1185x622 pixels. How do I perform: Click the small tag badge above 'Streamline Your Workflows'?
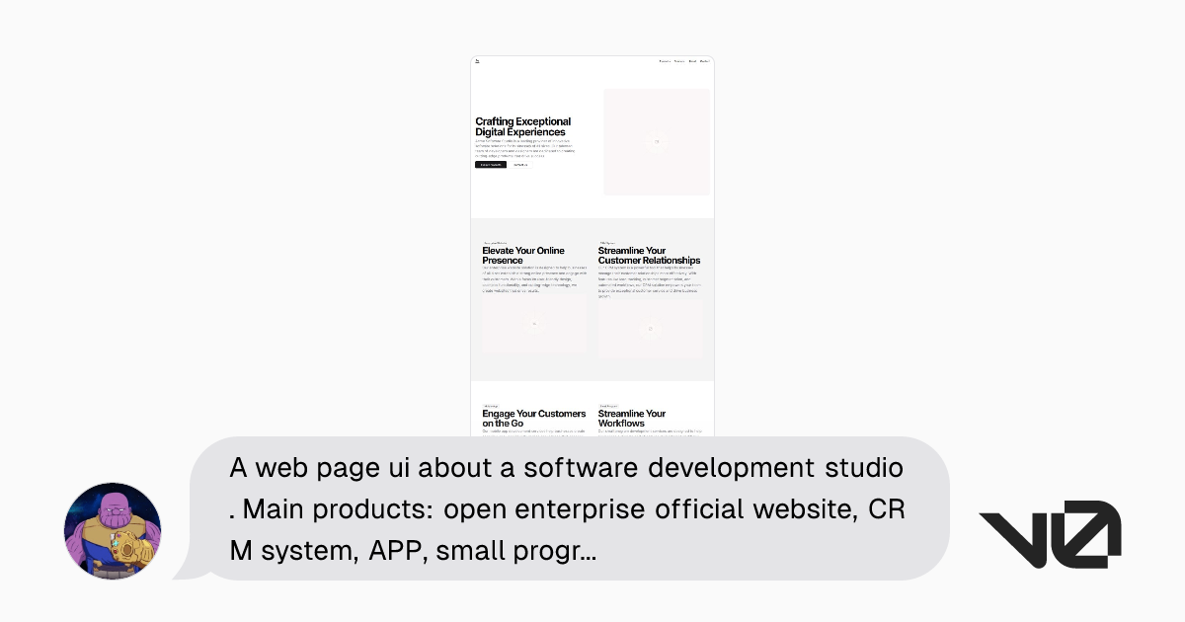click(x=608, y=406)
